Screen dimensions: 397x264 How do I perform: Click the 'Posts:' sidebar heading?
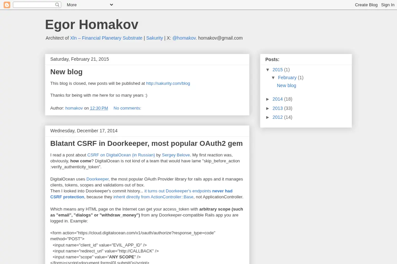(272, 59)
